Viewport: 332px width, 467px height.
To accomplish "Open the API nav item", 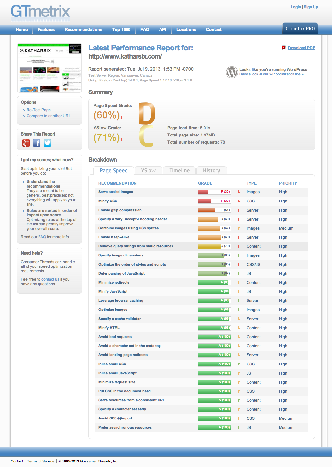I will click(163, 30).
